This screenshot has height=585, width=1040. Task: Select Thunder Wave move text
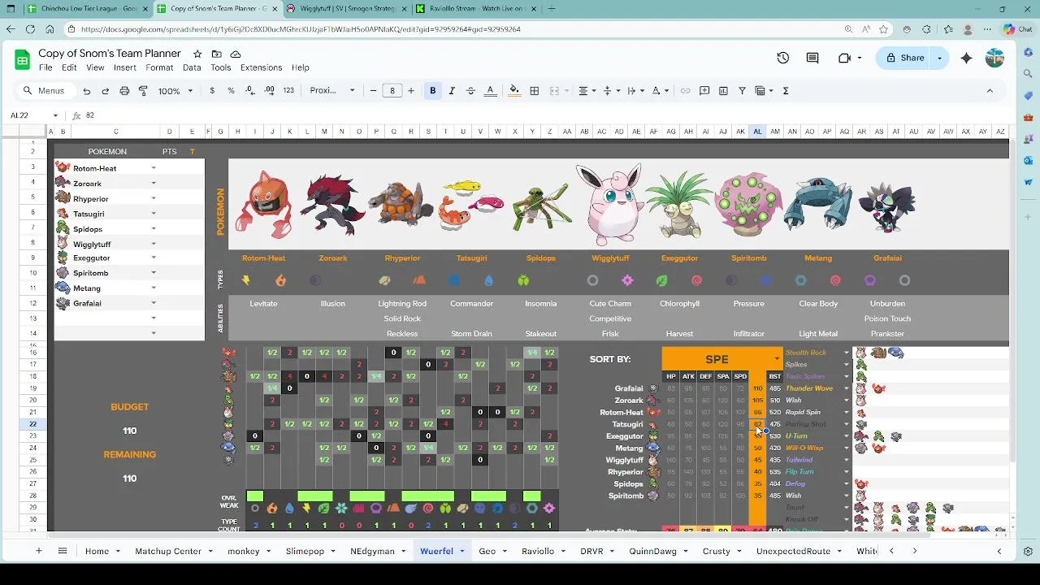coord(809,388)
